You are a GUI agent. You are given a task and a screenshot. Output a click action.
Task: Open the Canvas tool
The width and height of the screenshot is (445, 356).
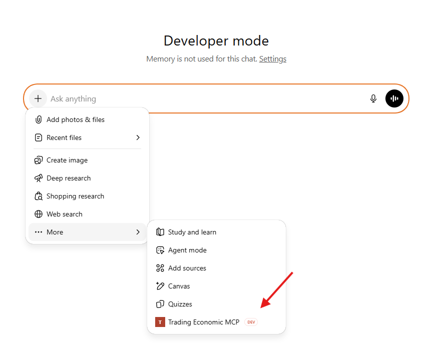[179, 286]
